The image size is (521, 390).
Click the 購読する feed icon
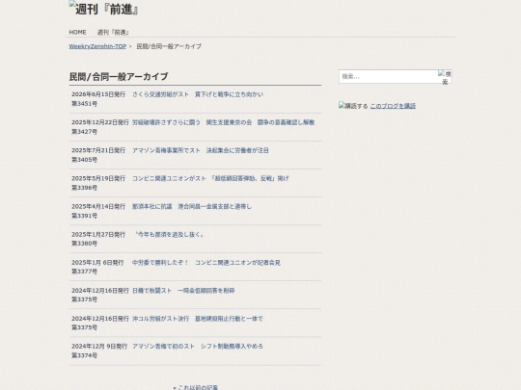pyautogui.click(x=353, y=106)
